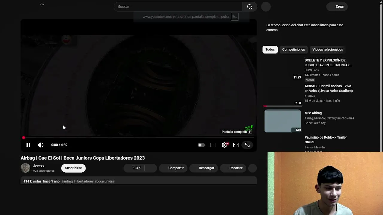Viewport: 383px width, 215px height.
Task: Open Paulistão de Roblox trailer video
Action: point(326,140)
